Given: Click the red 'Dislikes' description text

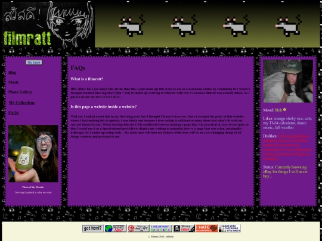Looking at the screenshot, I should pyautogui.click(x=287, y=148).
